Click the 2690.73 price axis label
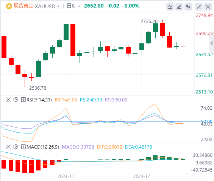This screenshot has width=214, height=181. (204, 34)
